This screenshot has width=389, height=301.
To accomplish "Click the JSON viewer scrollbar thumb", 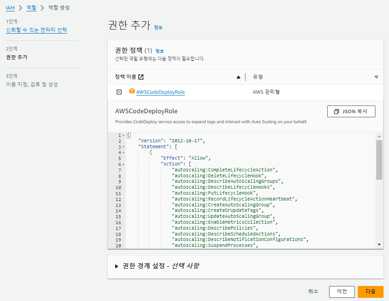I will click(x=379, y=160).
